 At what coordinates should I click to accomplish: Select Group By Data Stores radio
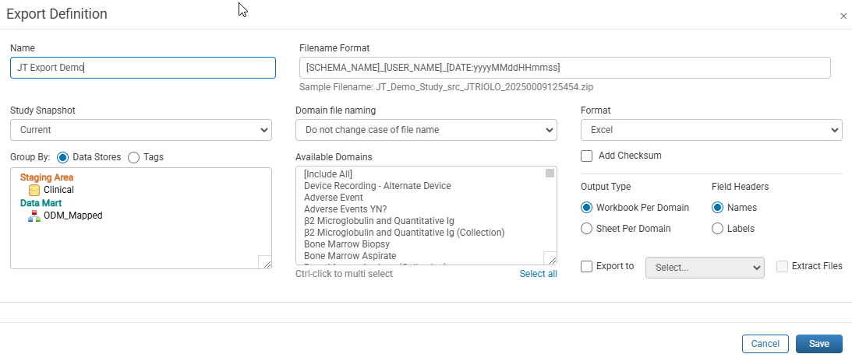point(62,157)
